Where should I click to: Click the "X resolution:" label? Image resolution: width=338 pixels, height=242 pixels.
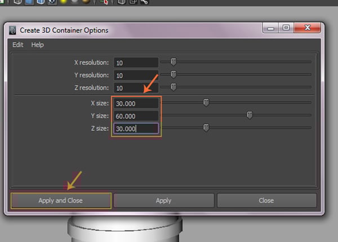pos(91,63)
